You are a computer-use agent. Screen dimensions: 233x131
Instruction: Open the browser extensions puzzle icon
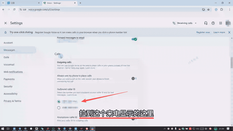222,10
